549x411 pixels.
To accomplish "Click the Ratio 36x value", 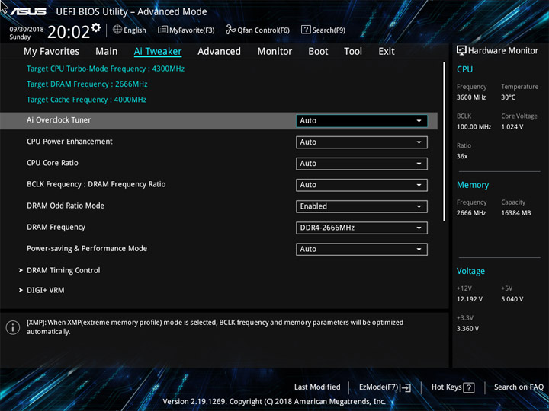I will pos(462,156).
